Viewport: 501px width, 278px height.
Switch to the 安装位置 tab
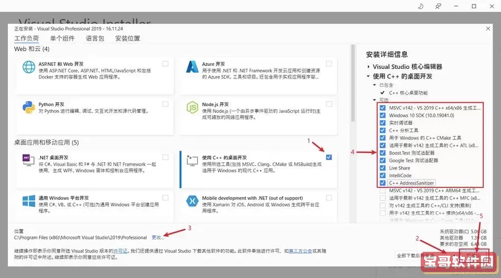point(128,38)
